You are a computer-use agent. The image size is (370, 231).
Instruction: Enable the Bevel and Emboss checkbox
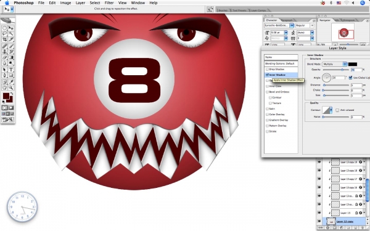coord(267,92)
